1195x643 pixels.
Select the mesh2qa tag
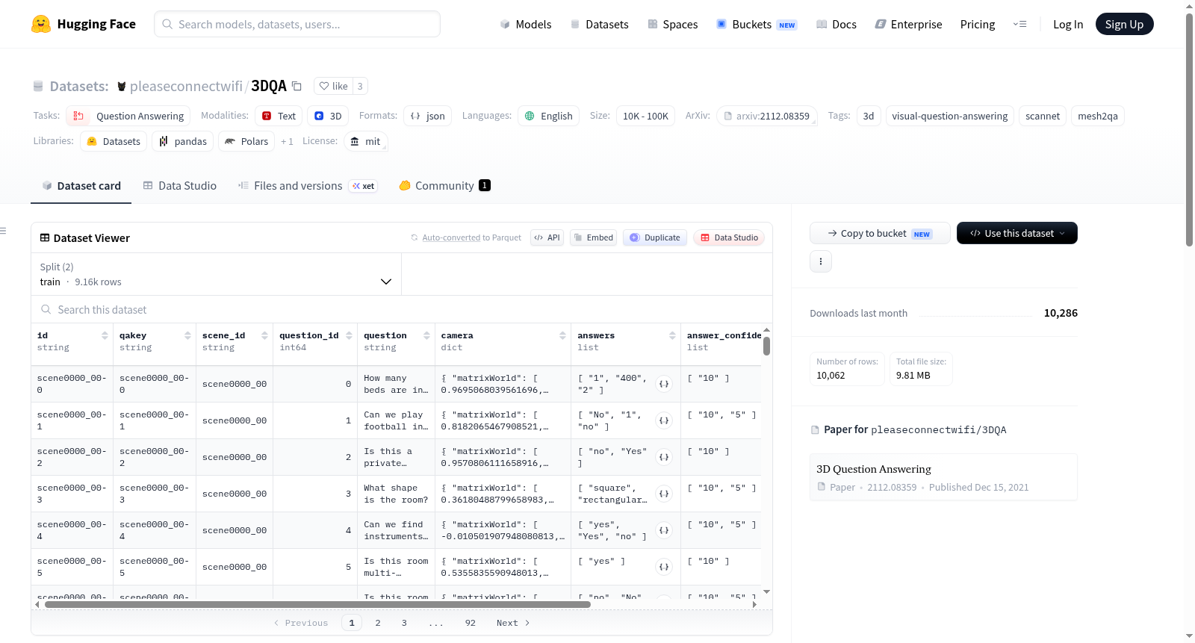[x=1098, y=116]
